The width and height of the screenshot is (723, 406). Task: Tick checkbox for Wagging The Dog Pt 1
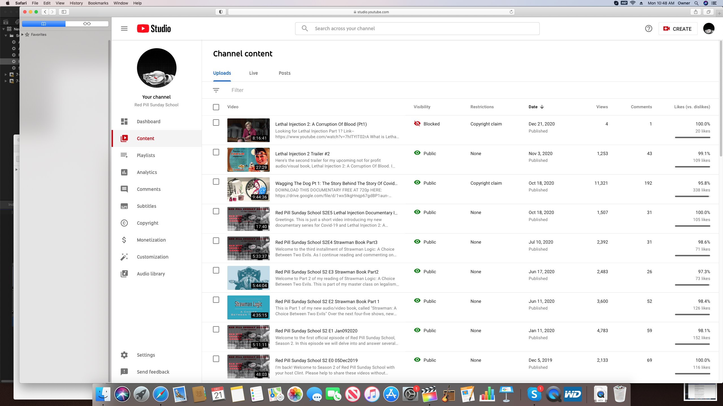216,182
